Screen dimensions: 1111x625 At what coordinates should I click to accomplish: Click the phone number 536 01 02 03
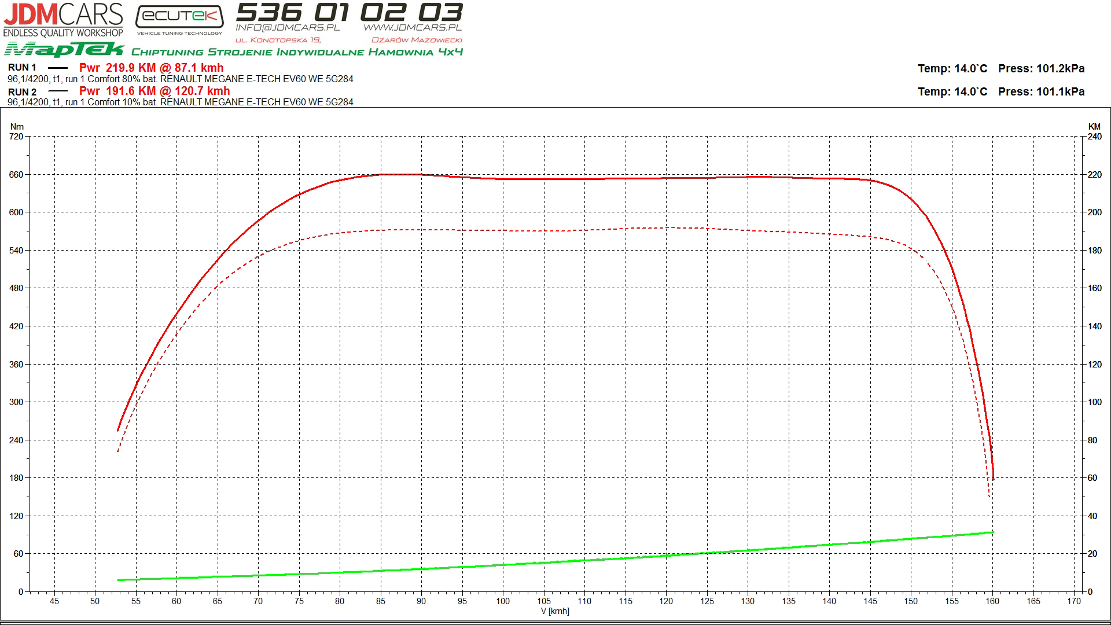(x=349, y=12)
